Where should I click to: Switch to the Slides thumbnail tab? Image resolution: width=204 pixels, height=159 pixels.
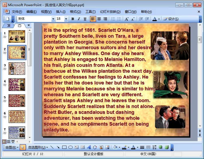pos(19,26)
